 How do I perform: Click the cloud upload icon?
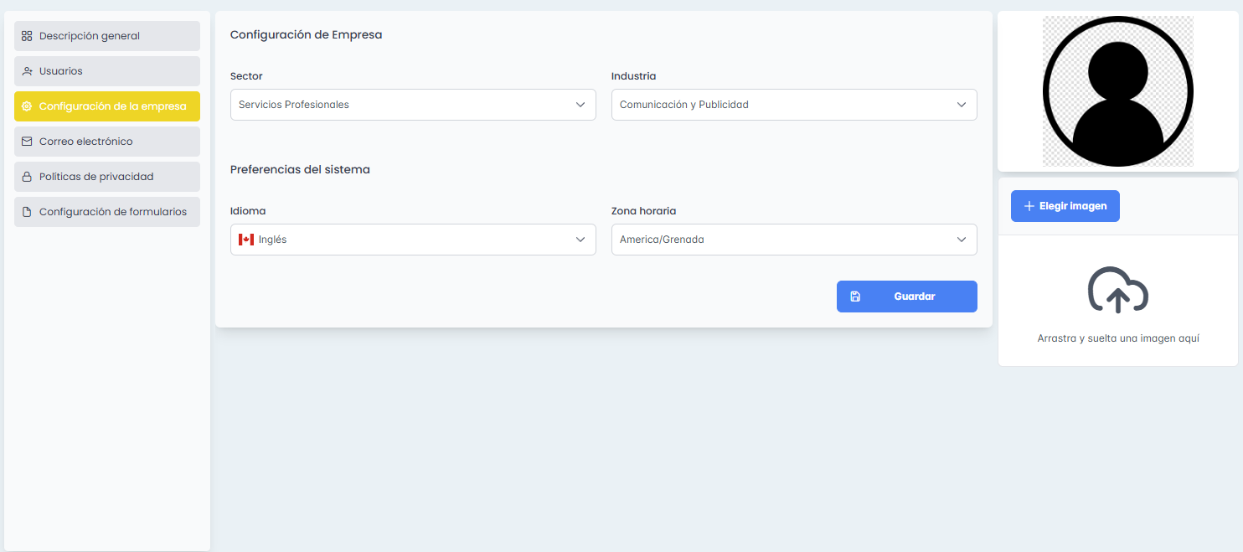(x=1117, y=290)
